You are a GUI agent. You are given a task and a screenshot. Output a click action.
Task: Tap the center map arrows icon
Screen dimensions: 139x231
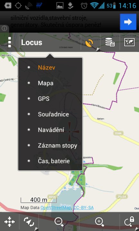pyautogui.click(x=9, y=222)
